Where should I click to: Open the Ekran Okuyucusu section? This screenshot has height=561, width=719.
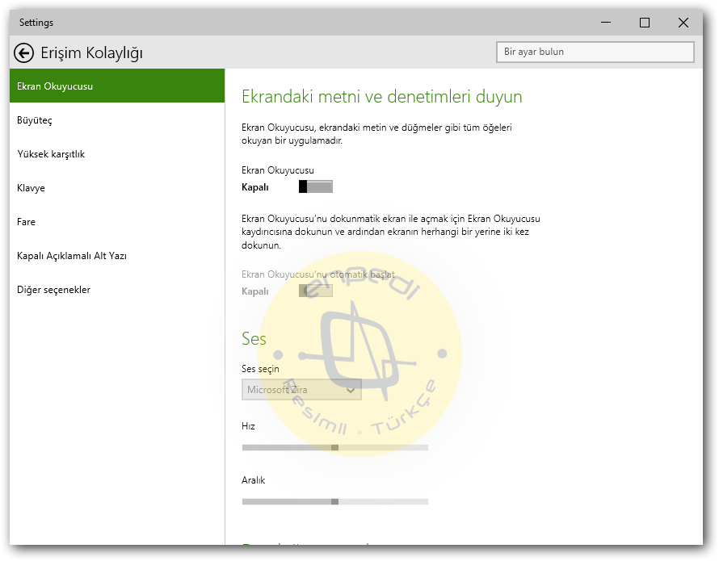pos(117,86)
